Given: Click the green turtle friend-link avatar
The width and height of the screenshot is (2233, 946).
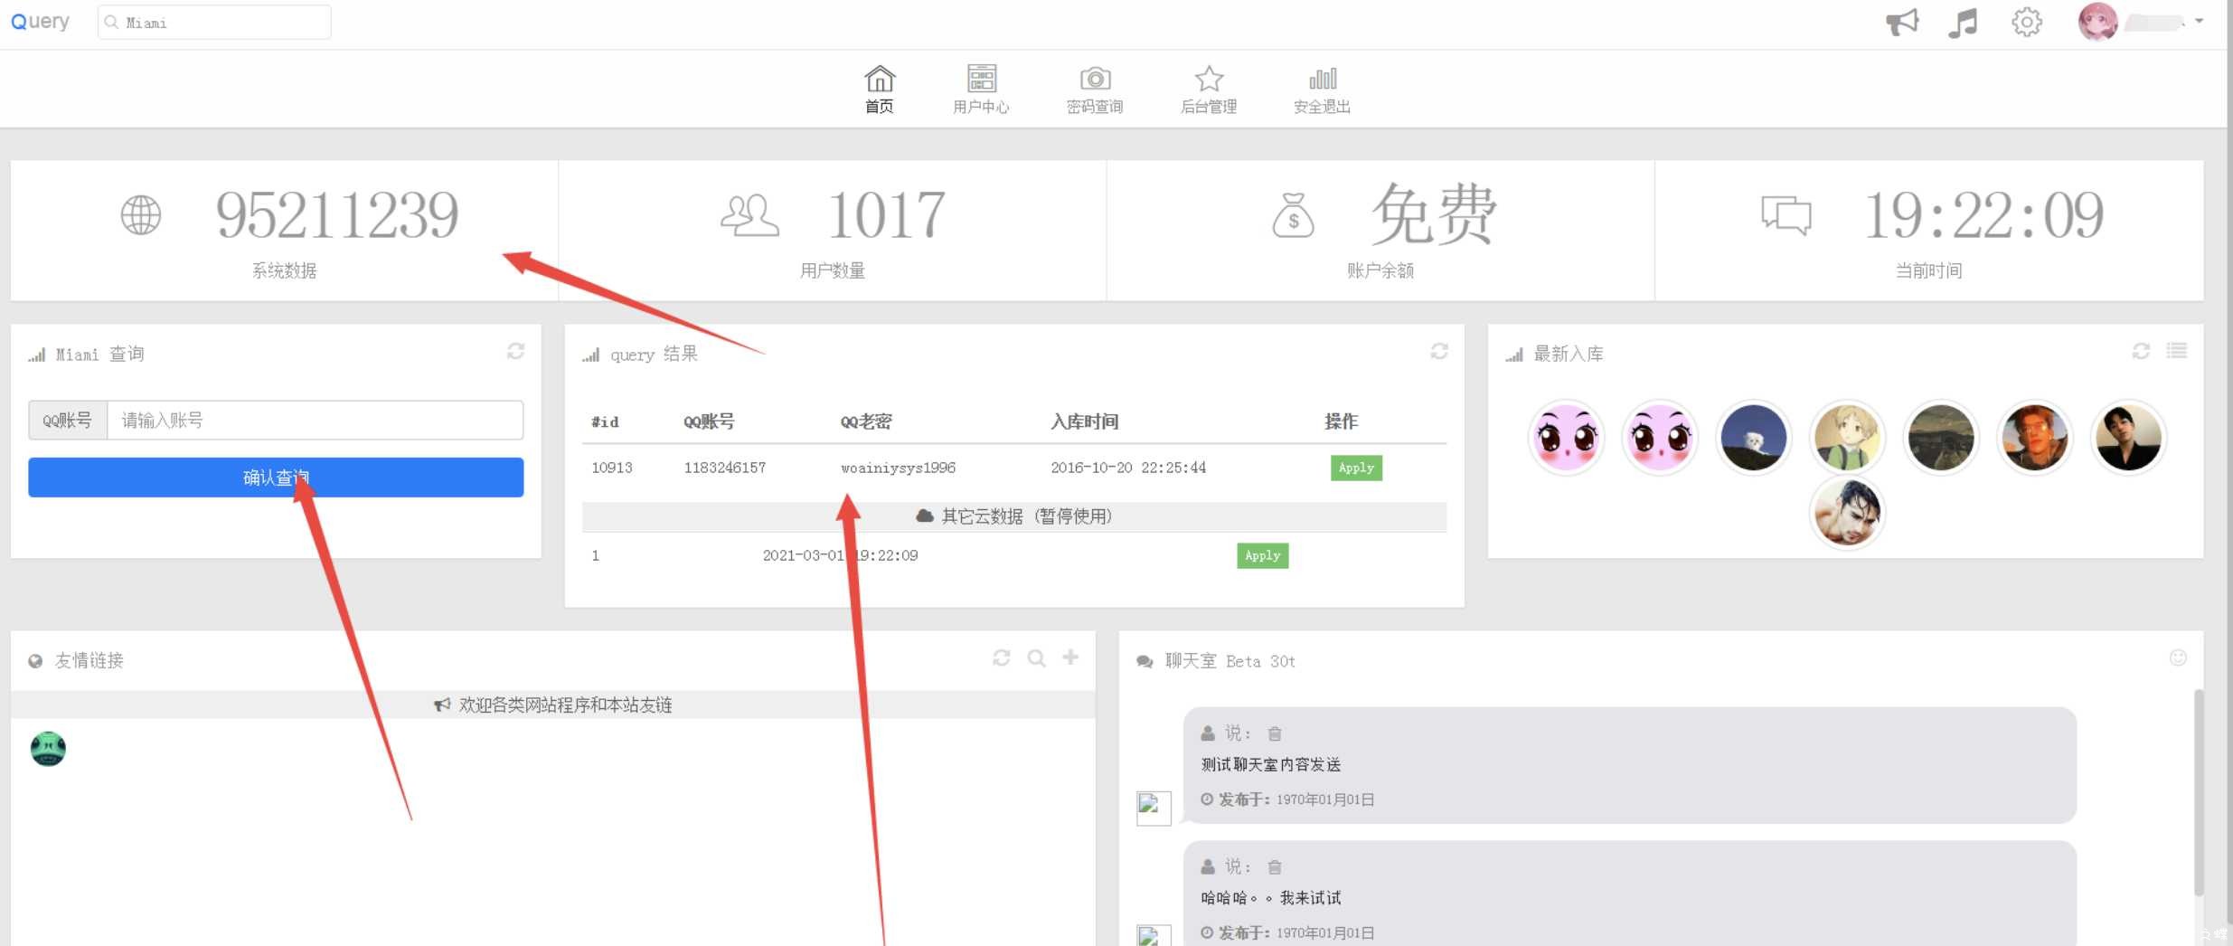Looking at the screenshot, I should (48, 749).
